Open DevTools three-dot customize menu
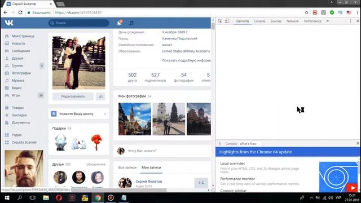The width and height of the screenshot is (361, 203). 350,21
